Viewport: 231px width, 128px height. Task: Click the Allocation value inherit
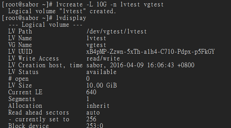[x=98, y=106]
